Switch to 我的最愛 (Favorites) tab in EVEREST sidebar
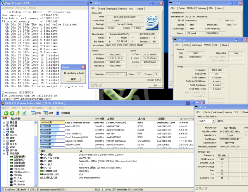This screenshot has width=248, height=192. 15,119
